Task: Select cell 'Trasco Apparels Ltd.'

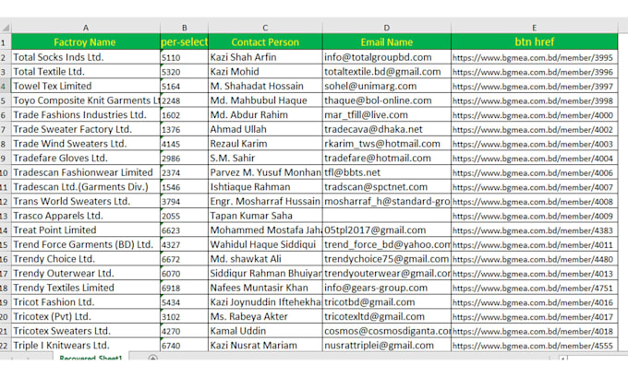Action: click(85, 216)
